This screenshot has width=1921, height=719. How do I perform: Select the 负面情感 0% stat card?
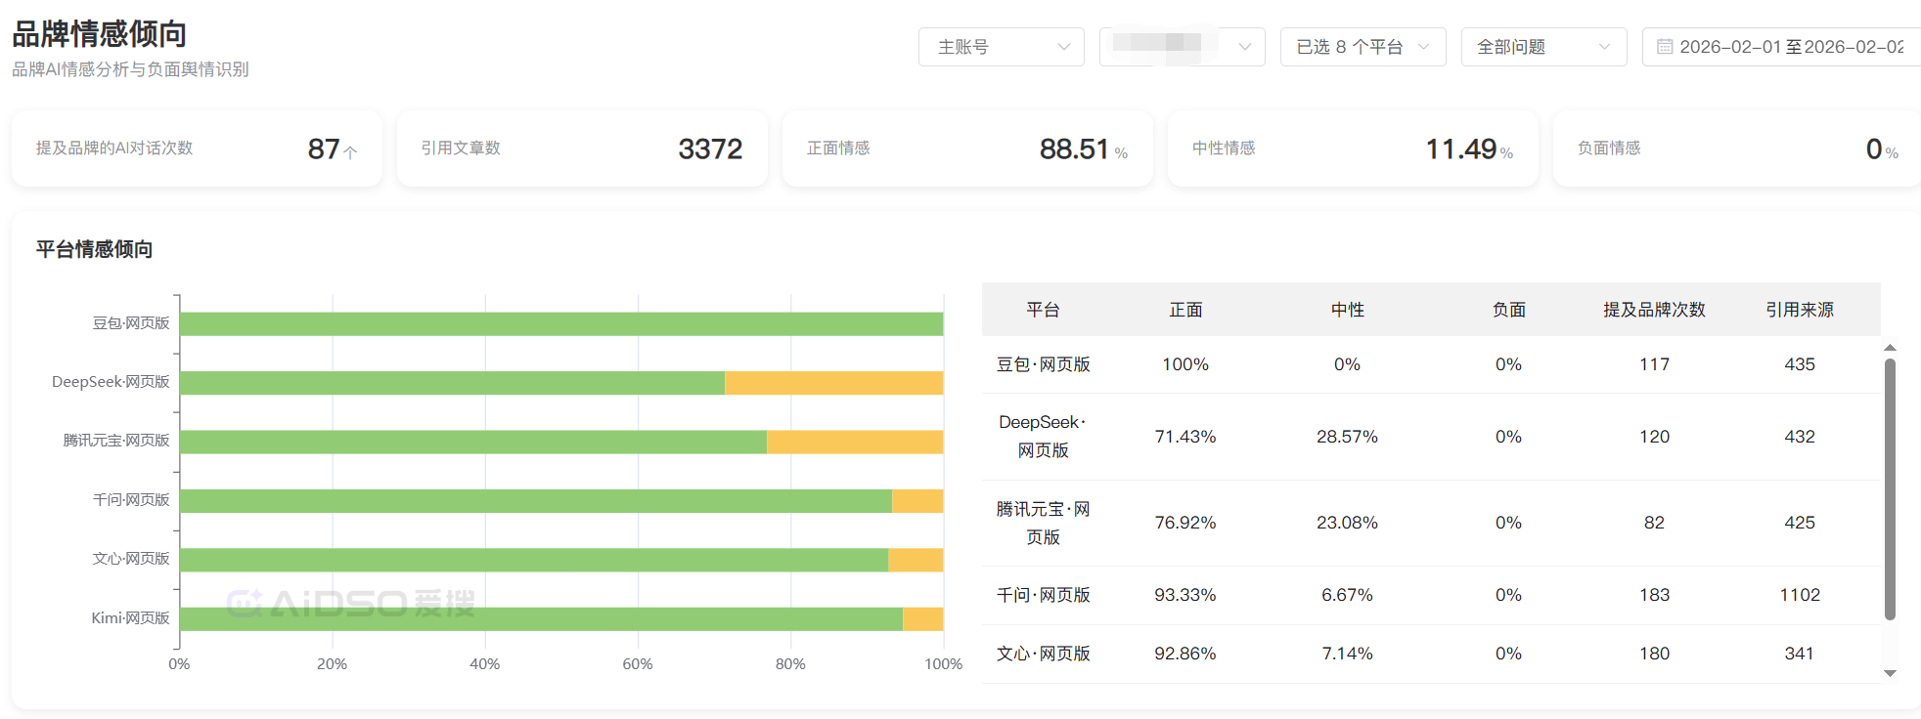click(1736, 148)
